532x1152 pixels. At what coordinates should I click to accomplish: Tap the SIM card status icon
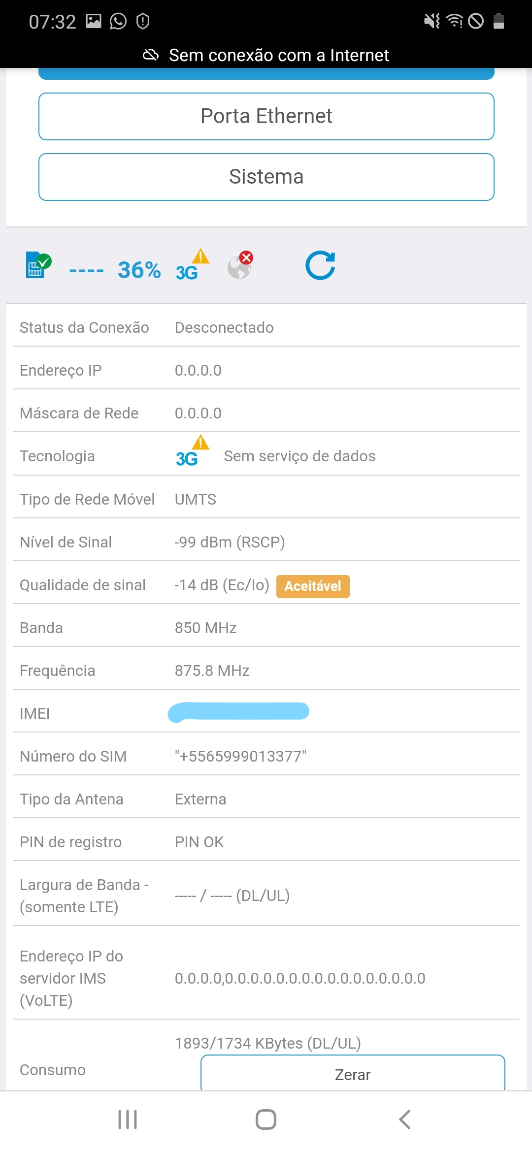38,265
